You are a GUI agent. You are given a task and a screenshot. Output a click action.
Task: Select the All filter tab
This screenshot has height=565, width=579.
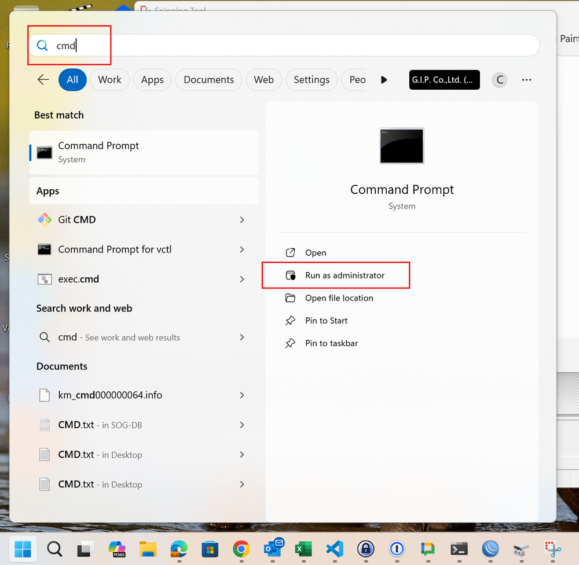[x=72, y=80]
